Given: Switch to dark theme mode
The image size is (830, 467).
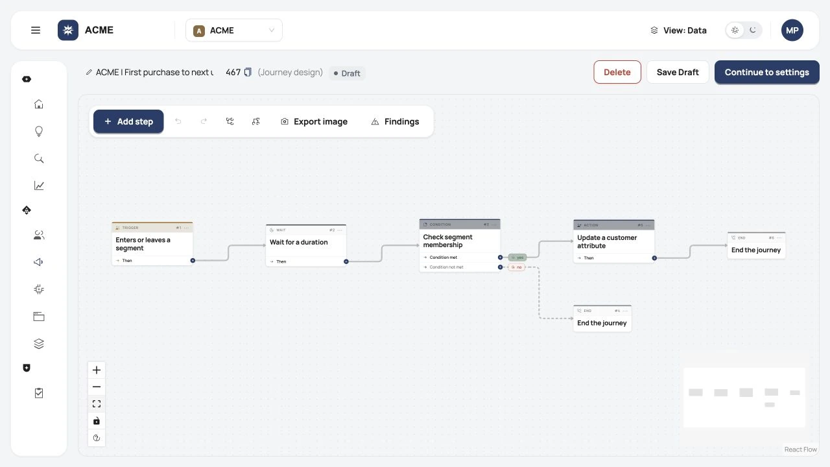Looking at the screenshot, I should point(753,30).
